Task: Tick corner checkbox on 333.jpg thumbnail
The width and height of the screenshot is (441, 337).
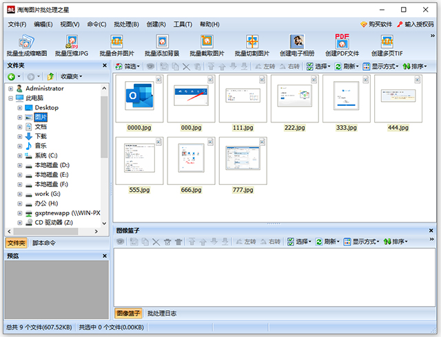Action: tap(366, 80)
